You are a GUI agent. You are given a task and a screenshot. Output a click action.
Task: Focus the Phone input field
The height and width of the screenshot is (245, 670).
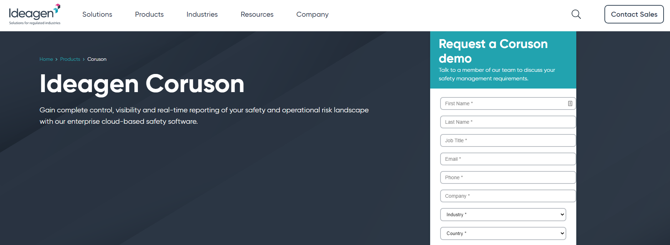coord(508,177)
